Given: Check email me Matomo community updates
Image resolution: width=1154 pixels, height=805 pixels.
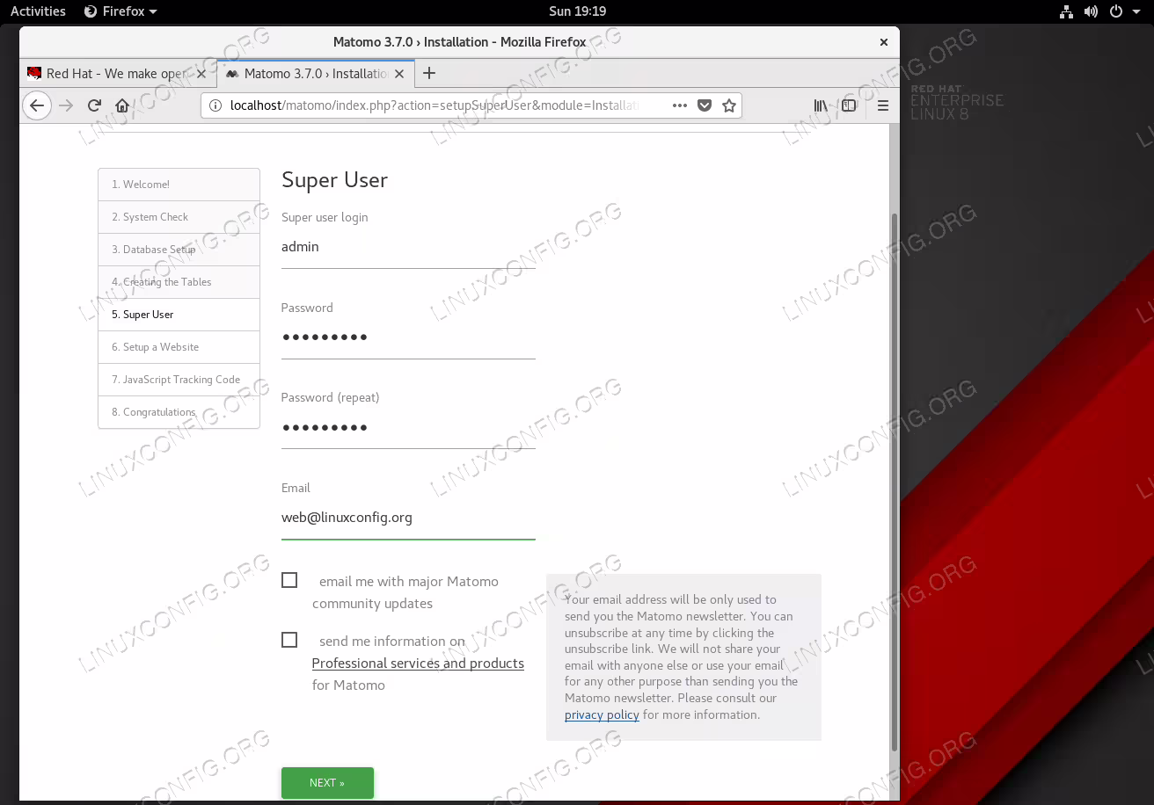Looking at the screenshot, I should (x=289, y=580).
